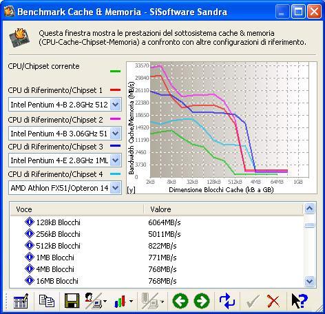Select the 512kB Blocchi row label
Viewport: 325px width, 314px height.
59,246
